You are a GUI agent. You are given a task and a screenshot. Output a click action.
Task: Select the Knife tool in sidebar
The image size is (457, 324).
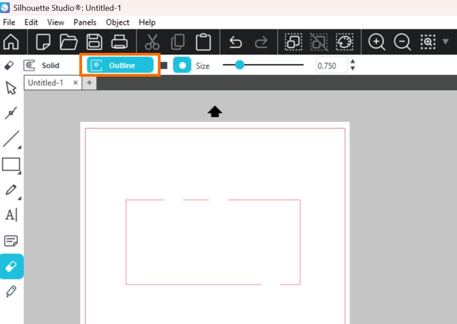click(11, 292)
